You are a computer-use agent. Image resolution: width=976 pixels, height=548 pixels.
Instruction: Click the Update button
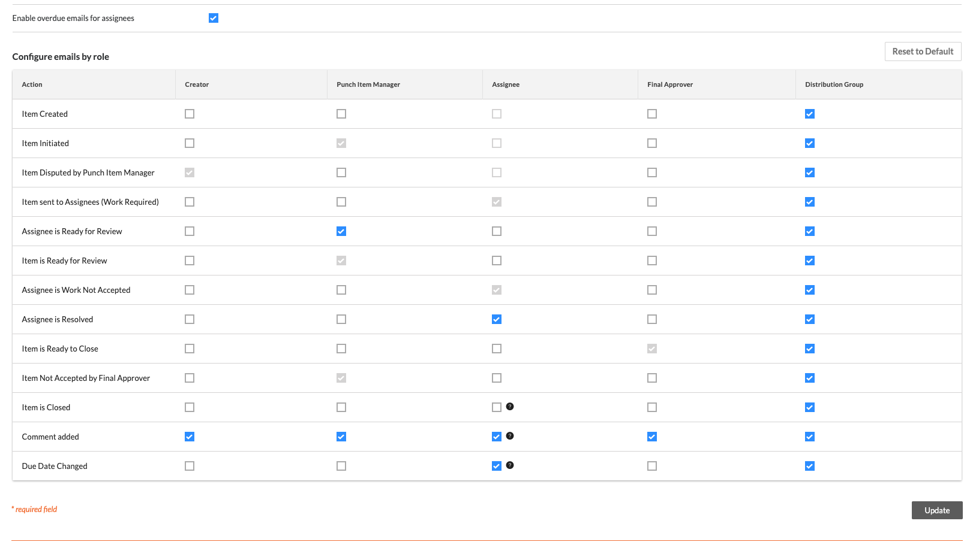coord(937,510)
